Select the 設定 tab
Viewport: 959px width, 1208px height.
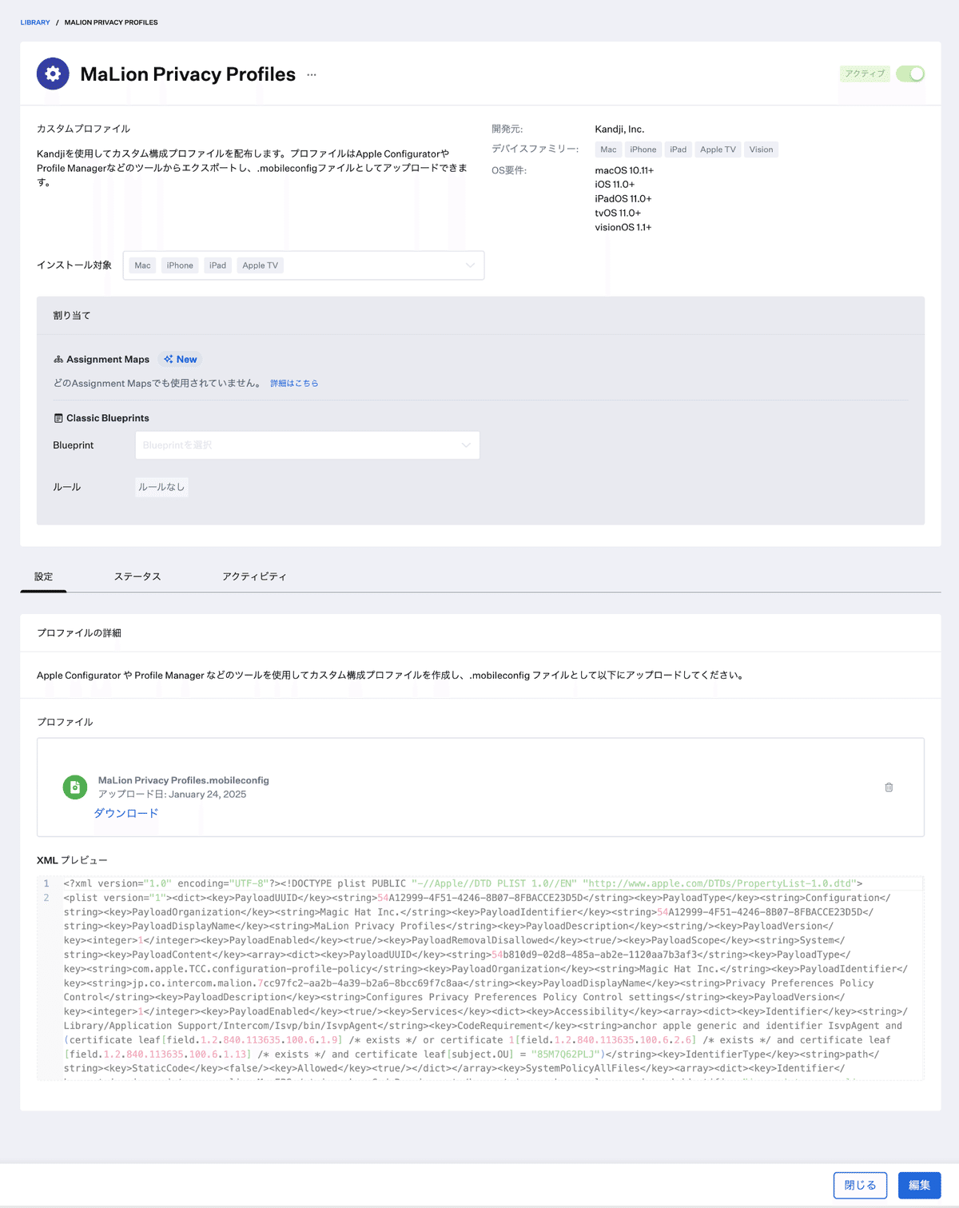pos(43,576)
